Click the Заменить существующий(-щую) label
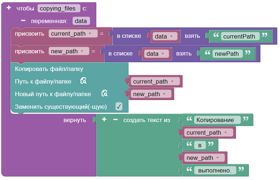Viewport: 280px width, 180px height. pos(61,107)
